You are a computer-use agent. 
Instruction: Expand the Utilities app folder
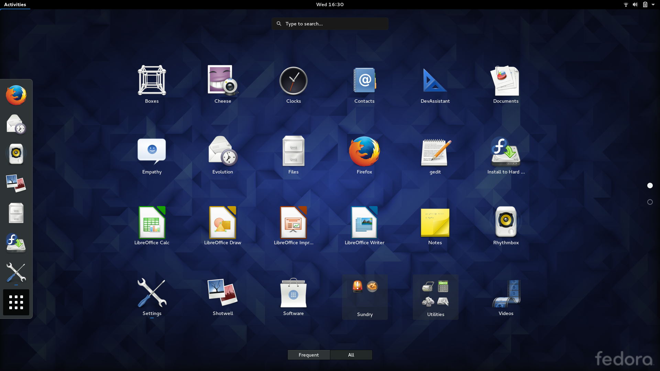[x=436, y=297]
